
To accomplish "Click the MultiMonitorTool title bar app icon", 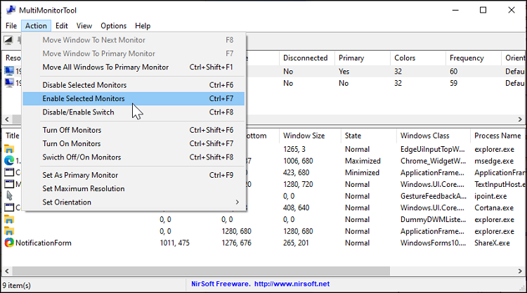I will [x=10, y=11].
